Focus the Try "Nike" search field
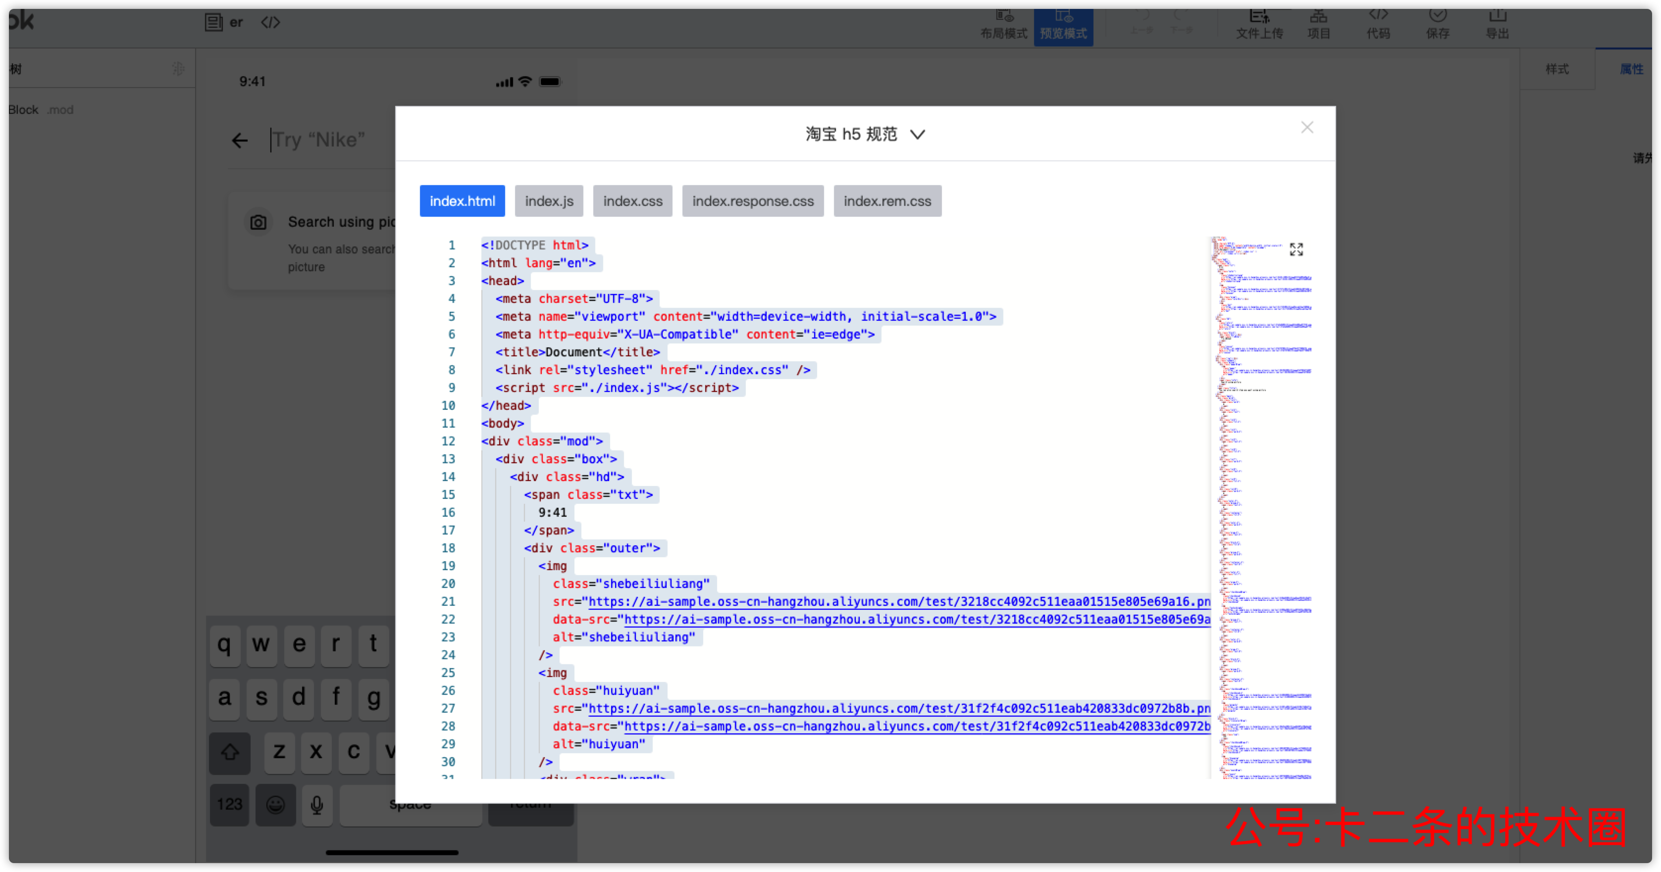The height and width of the screenshot is (872, 1661). 319,140
